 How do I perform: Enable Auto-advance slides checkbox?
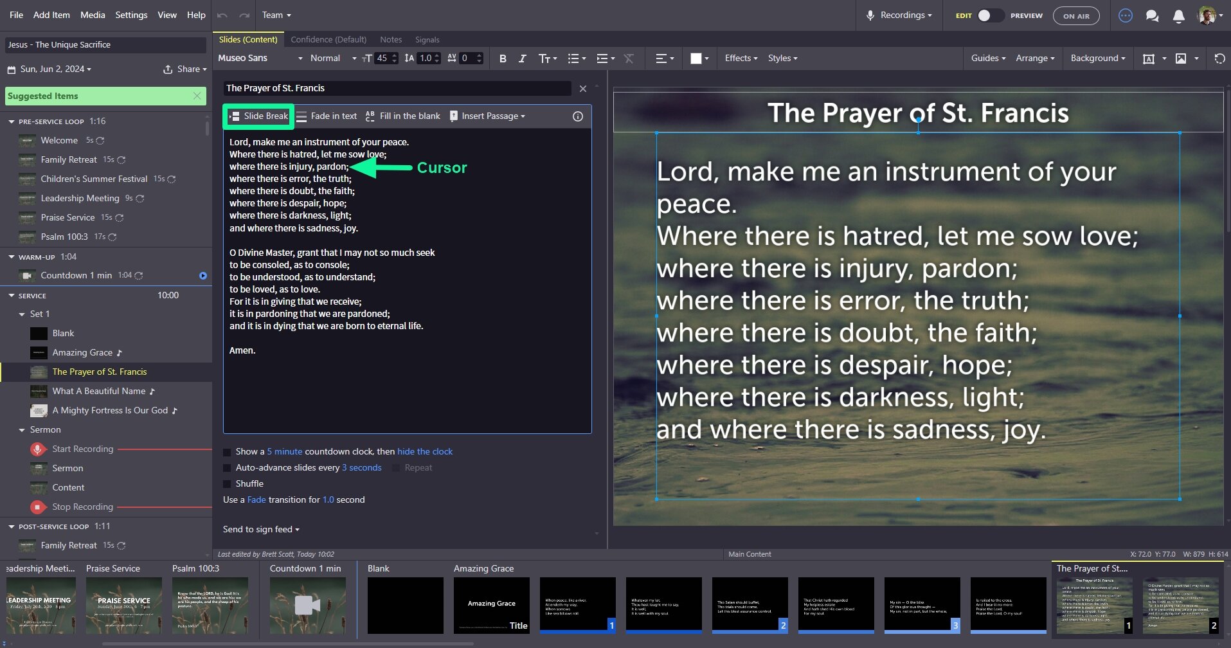point(227,468)
